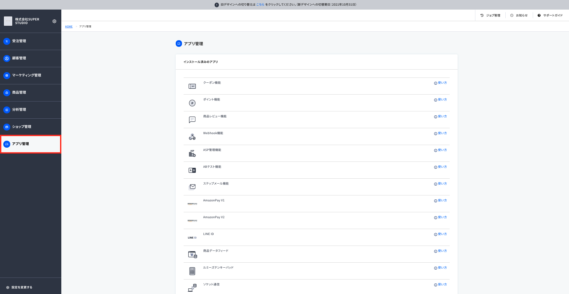The height and width of the screenshot is (294, 569).
Task: Click the 商品データフィード app name
Action: tap(216, 251)
